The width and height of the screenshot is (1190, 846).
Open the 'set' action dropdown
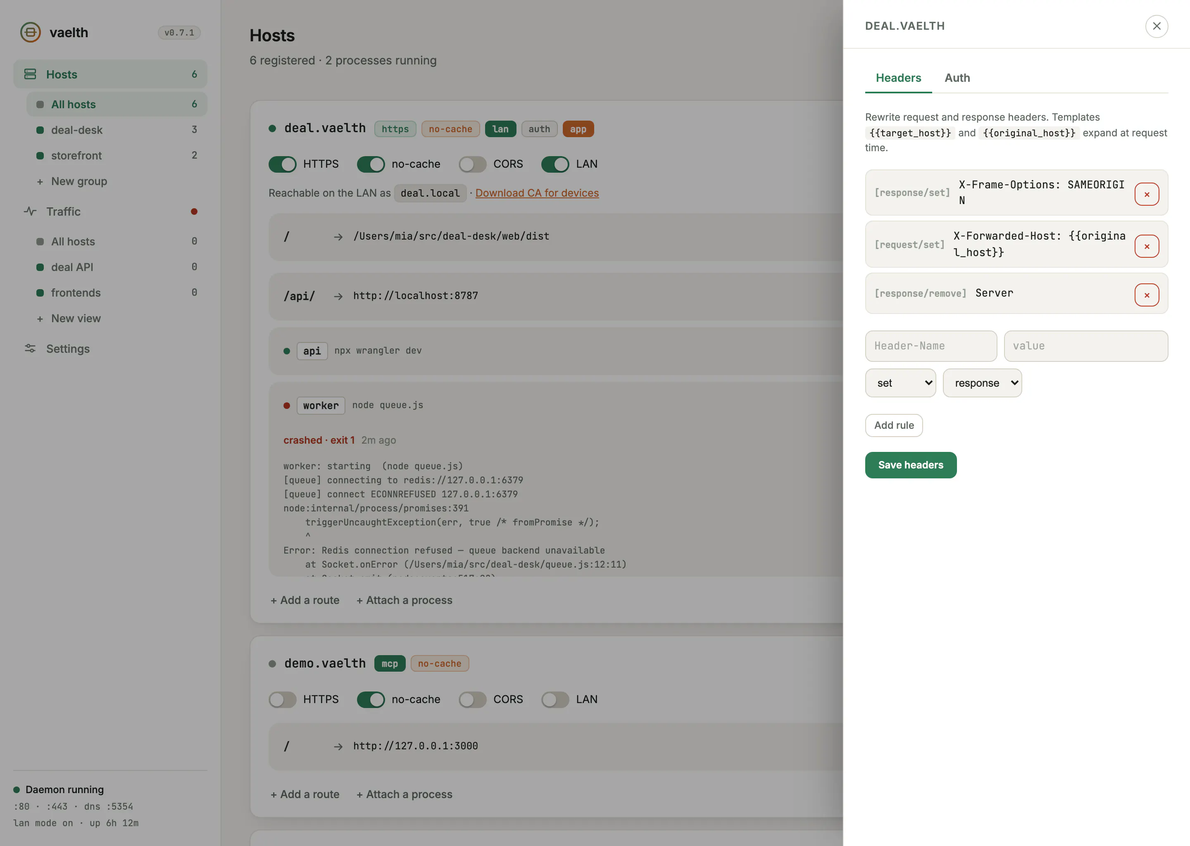(900, 383)
